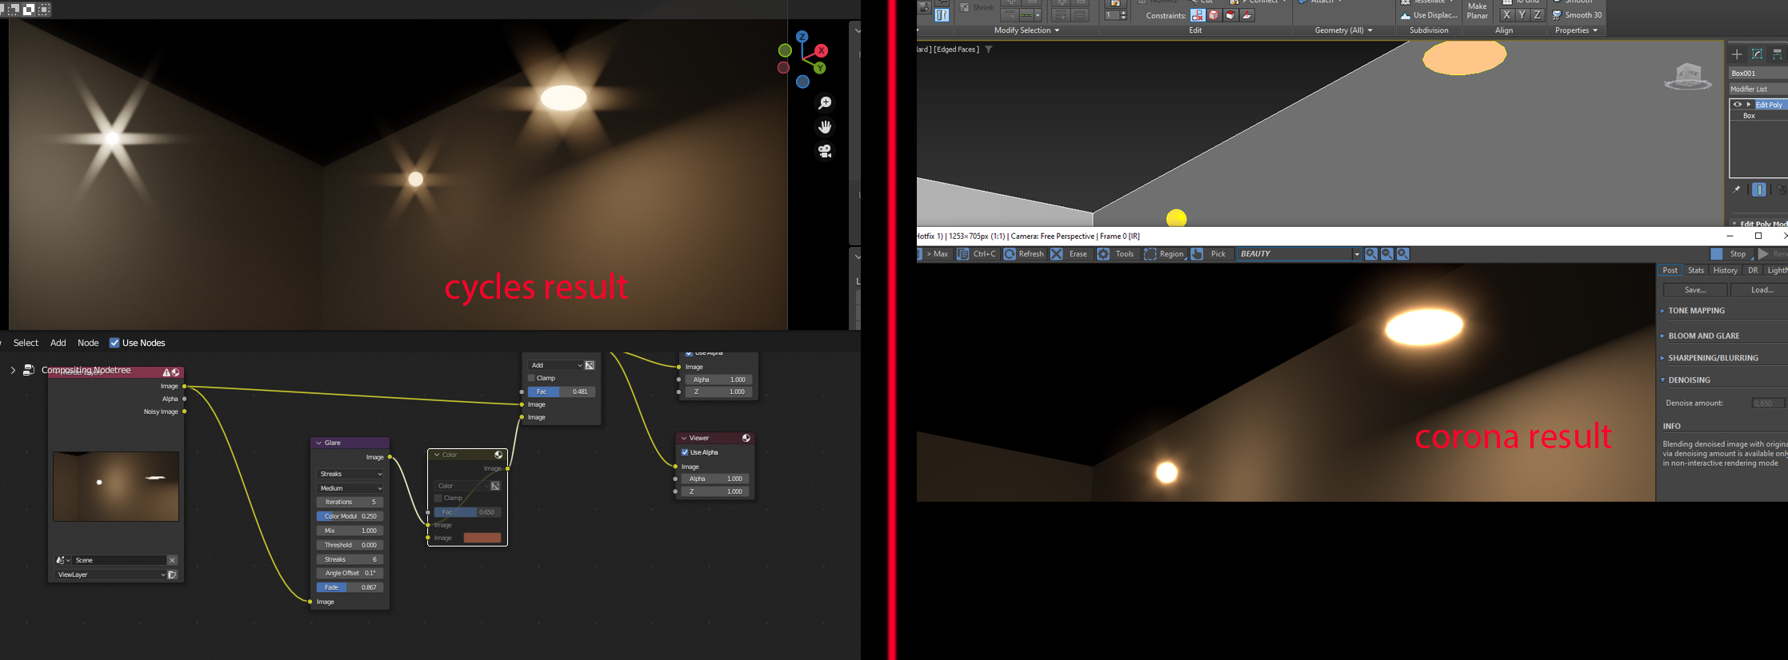Click the 3ds Max viewport filter funnel icon
Image resolution: width=1788 pixels, height=660 pixels.
point(989,50)
